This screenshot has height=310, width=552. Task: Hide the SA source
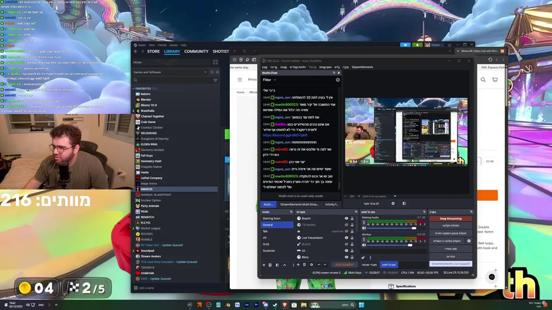click(x=346, y=251)
